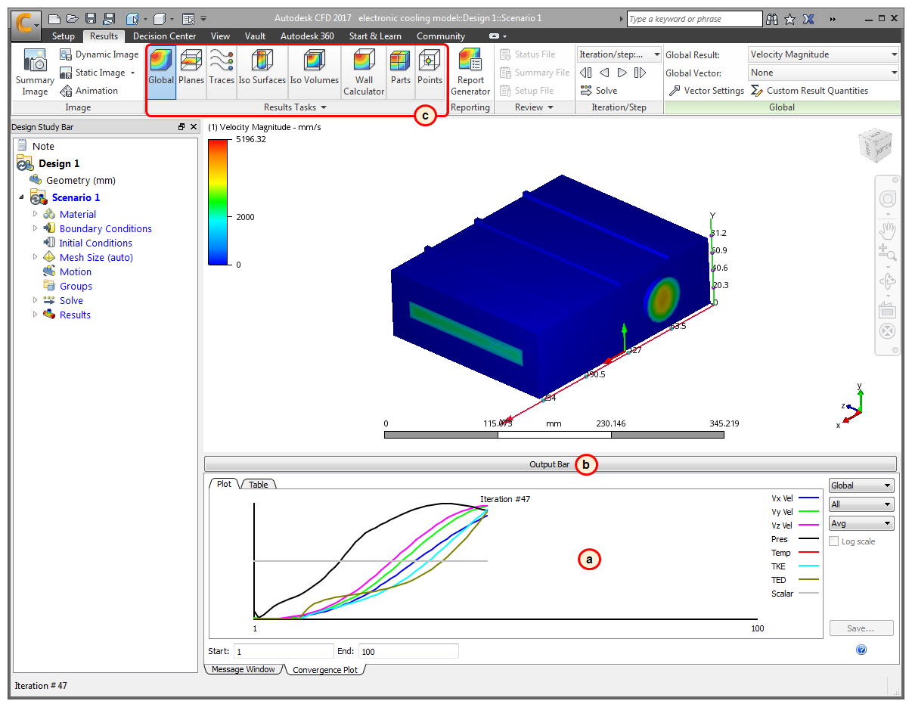The height and width of the screenshot is (707, 912).
Task: Open the Avg dropdown in convergence plot
Action: point(861,523)
